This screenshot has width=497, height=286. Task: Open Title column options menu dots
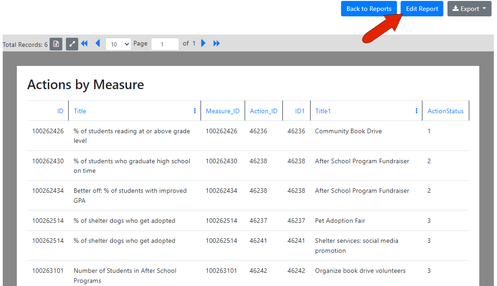pyautogui.click(x=195, y=110)
